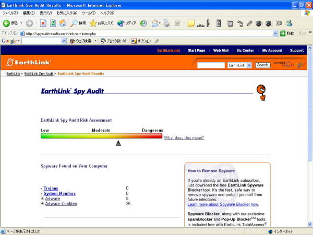
Task: Click the EarthLink.net top link
Action: pos(168,50)
